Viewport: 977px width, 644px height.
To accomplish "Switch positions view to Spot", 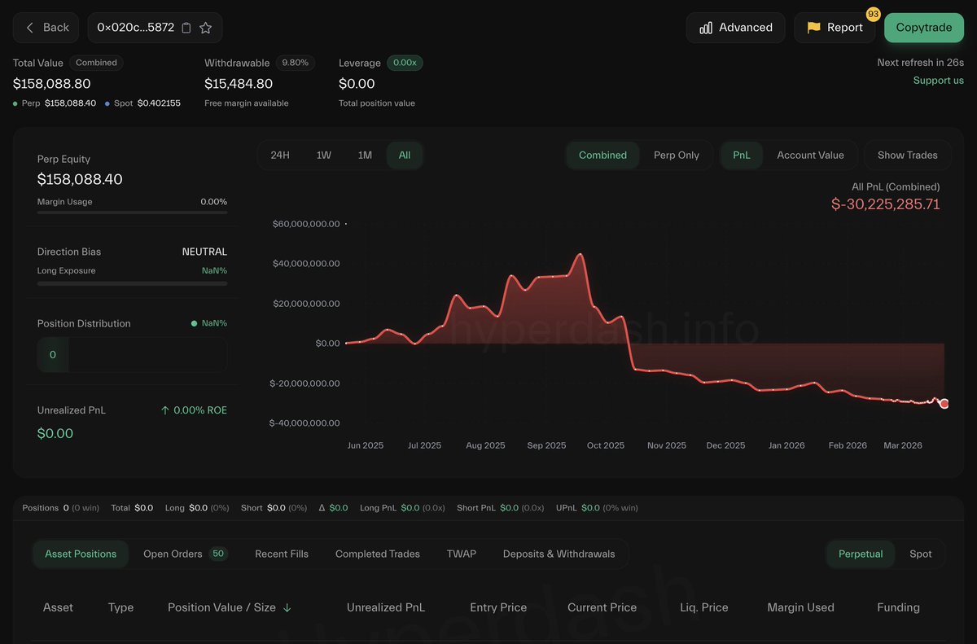I will (x=920, y=554).
